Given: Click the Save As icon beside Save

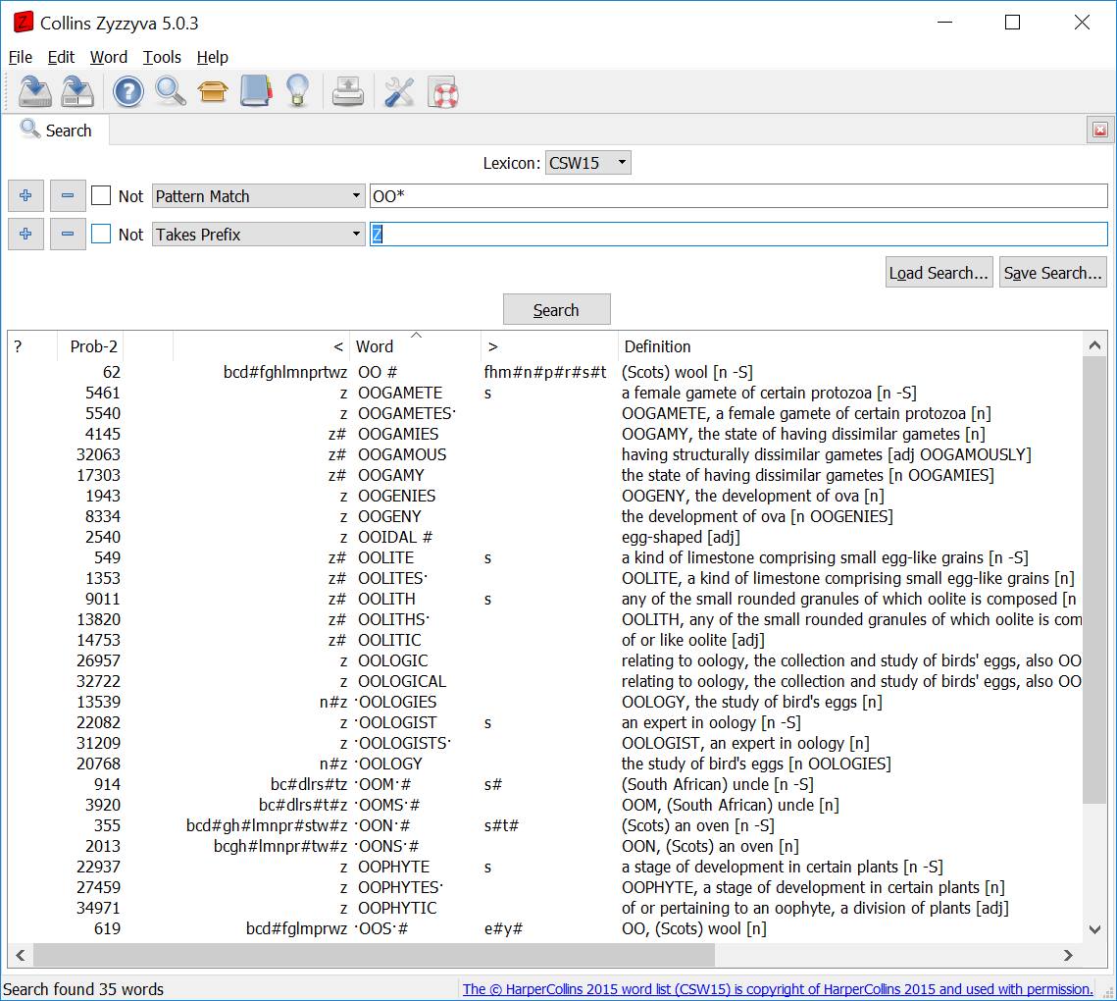Looking at the screenshot, I should tap(76, 91).
